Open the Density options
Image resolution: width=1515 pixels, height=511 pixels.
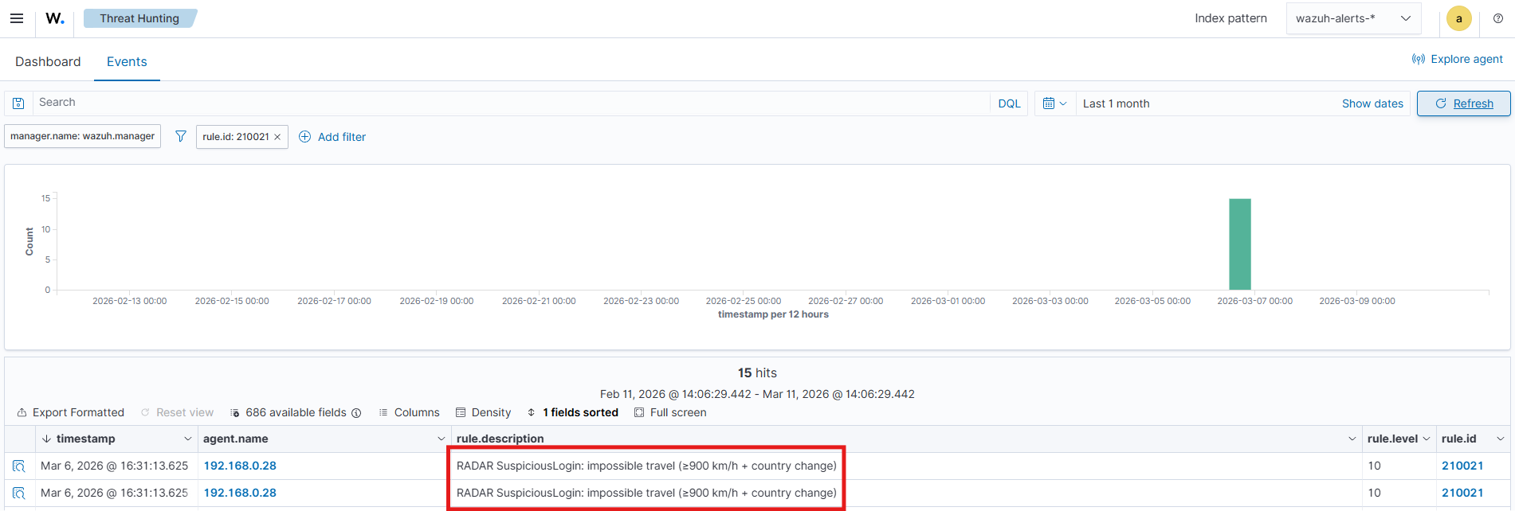pyautogui.click(x=483, y=412)
